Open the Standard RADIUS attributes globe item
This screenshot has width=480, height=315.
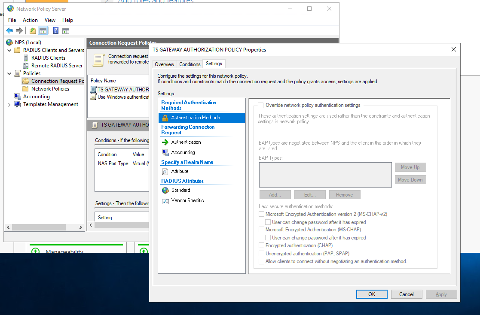(x=180, y=190)
